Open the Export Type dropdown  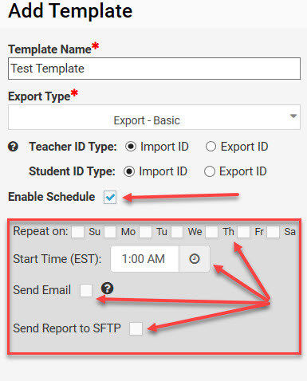pos(154,117)
